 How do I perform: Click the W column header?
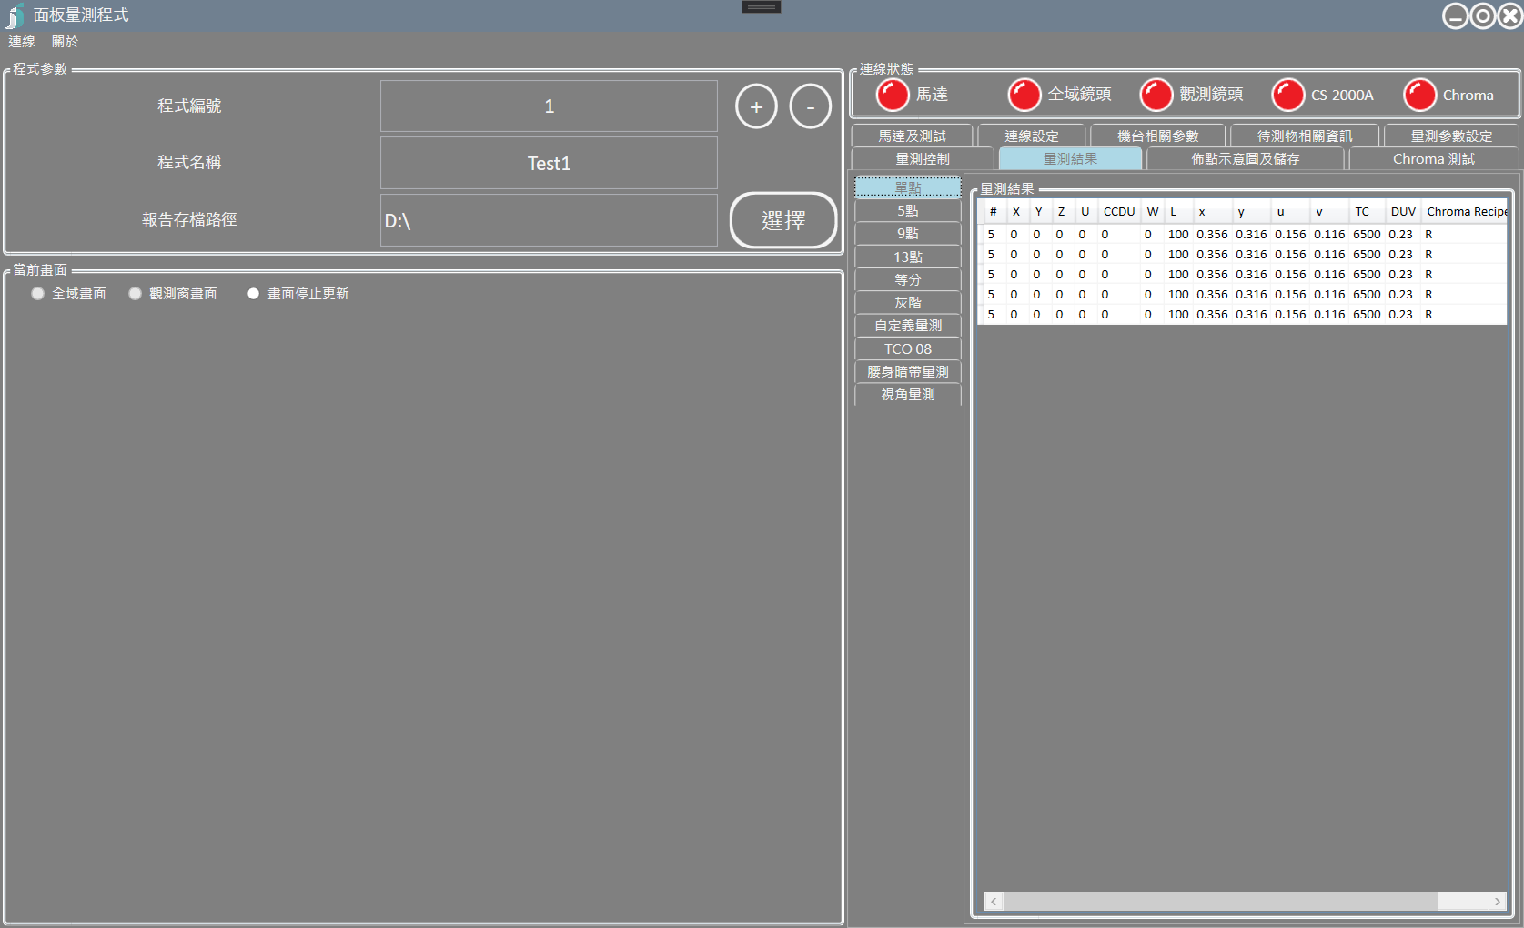coord(1153,212)
